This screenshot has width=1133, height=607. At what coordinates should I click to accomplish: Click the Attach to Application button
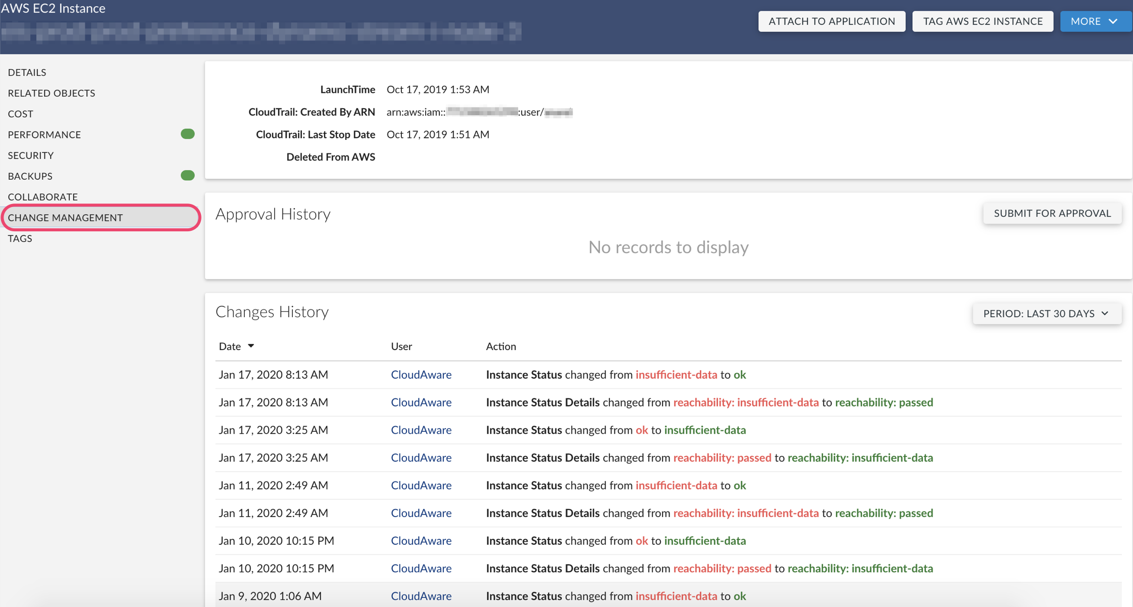[831, 21]
